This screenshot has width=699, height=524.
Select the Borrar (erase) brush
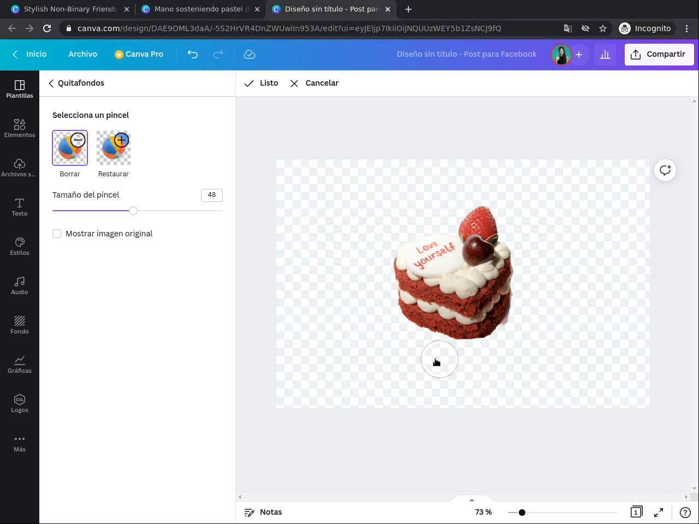click(x=70, y=148)
